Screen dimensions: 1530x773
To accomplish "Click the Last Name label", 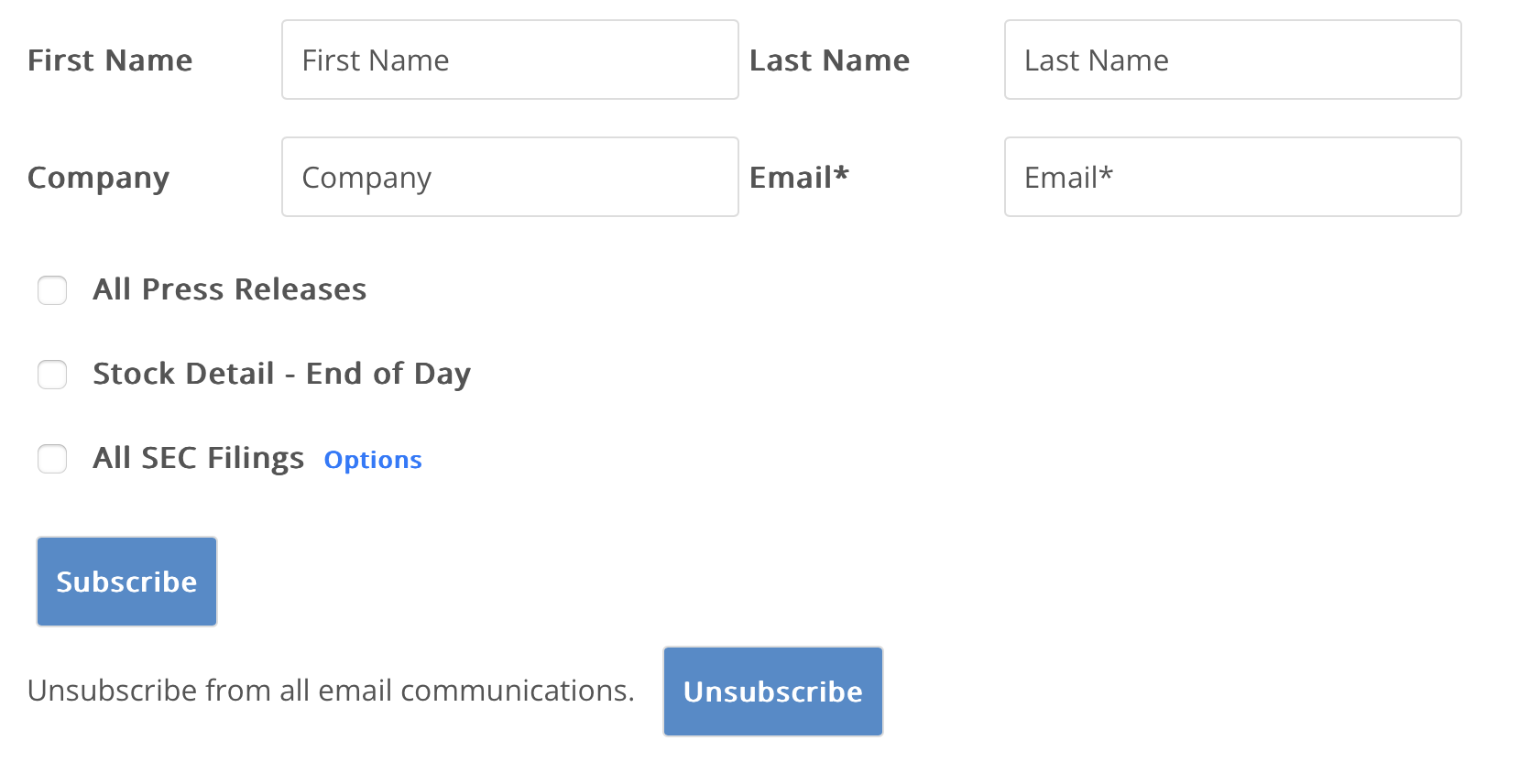I will (829, 60).
